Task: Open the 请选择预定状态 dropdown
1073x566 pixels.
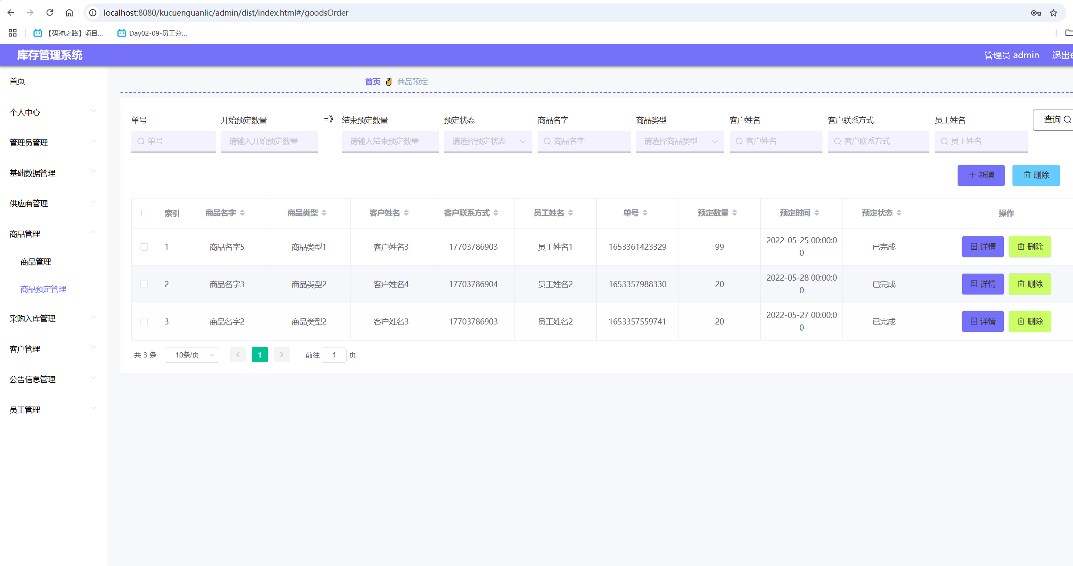Action: [488, 141]
